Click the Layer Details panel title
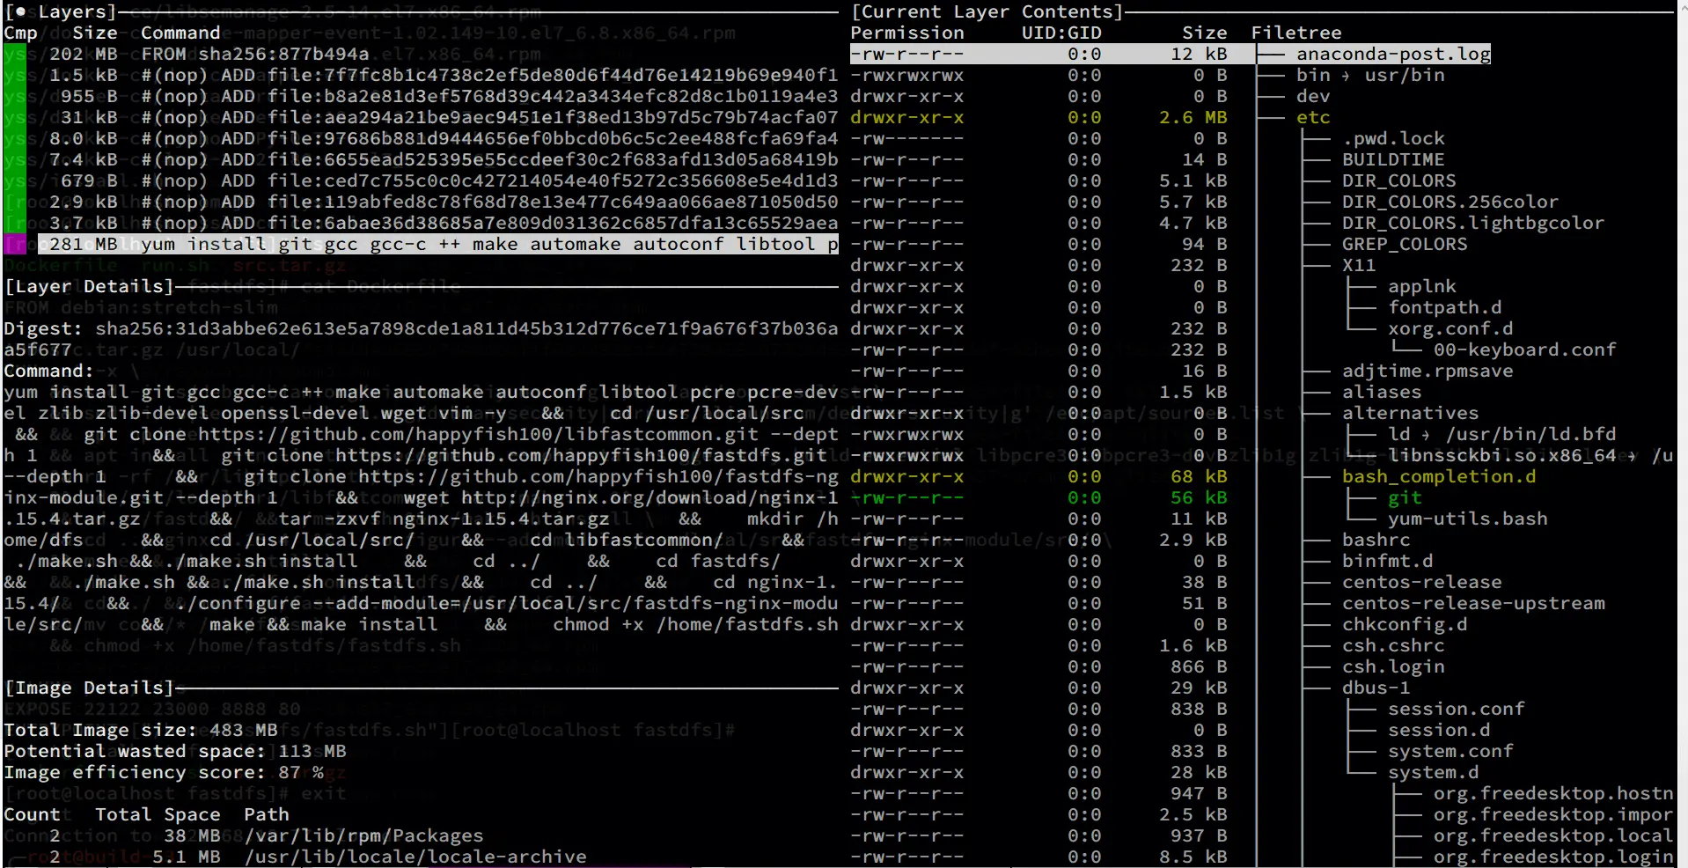This screenshot has width=1688, height=868. point(90,286)
